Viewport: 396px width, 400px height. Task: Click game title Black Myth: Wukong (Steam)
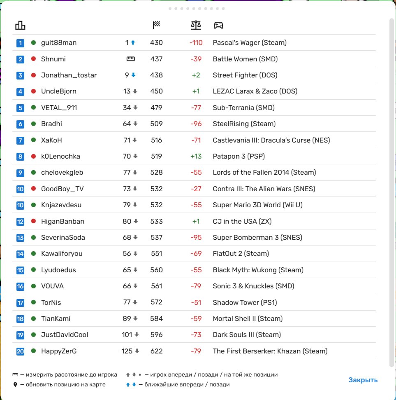(x=258, y=270)
